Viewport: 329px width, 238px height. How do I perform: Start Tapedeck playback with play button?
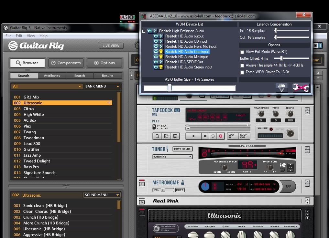pyautogui.click(x=193, y=136)
